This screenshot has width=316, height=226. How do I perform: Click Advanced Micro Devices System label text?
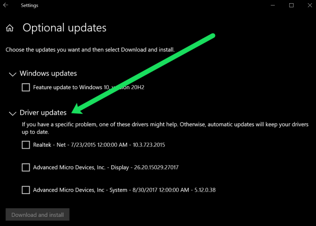125,190
